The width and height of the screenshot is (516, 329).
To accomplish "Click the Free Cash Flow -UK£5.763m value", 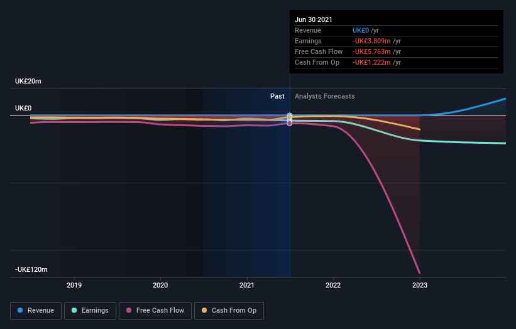I will pyautogui.click(x=371, y=51).
